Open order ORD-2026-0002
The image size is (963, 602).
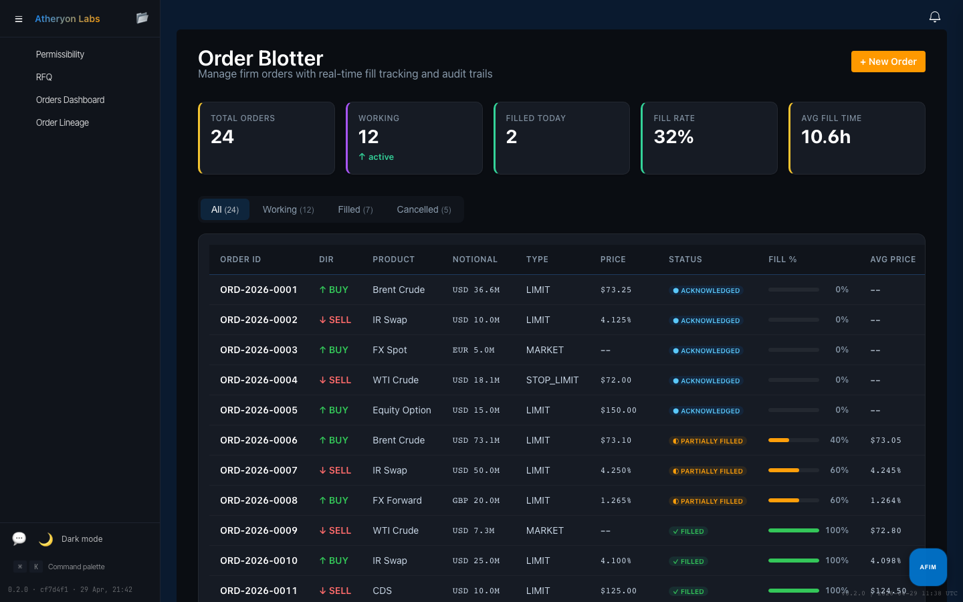pos(259,320)
